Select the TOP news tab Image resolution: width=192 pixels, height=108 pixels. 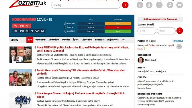[x=30, y=40]
